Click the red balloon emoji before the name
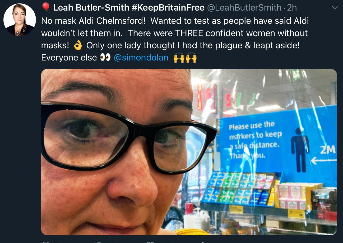 46,7
